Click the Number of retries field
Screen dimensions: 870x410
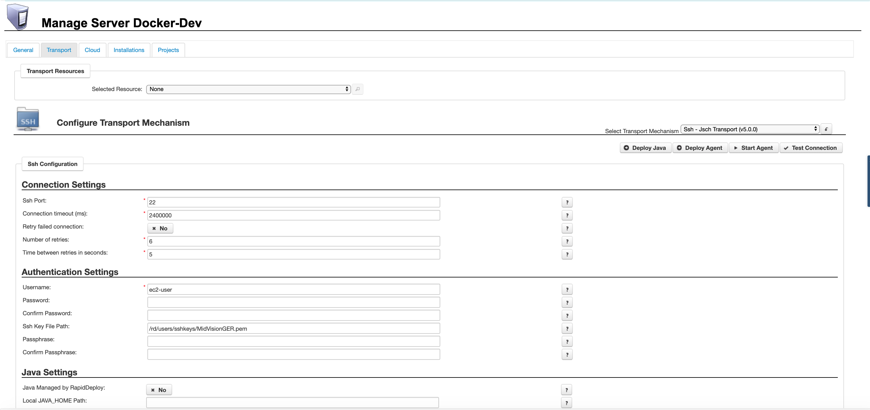tap(294, 241)
